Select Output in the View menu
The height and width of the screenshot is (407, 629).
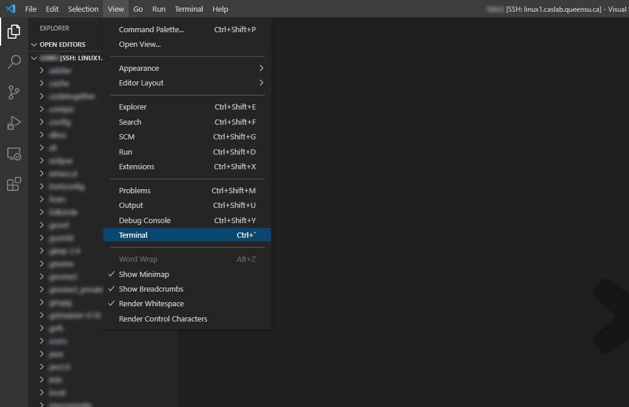[187, 205]
